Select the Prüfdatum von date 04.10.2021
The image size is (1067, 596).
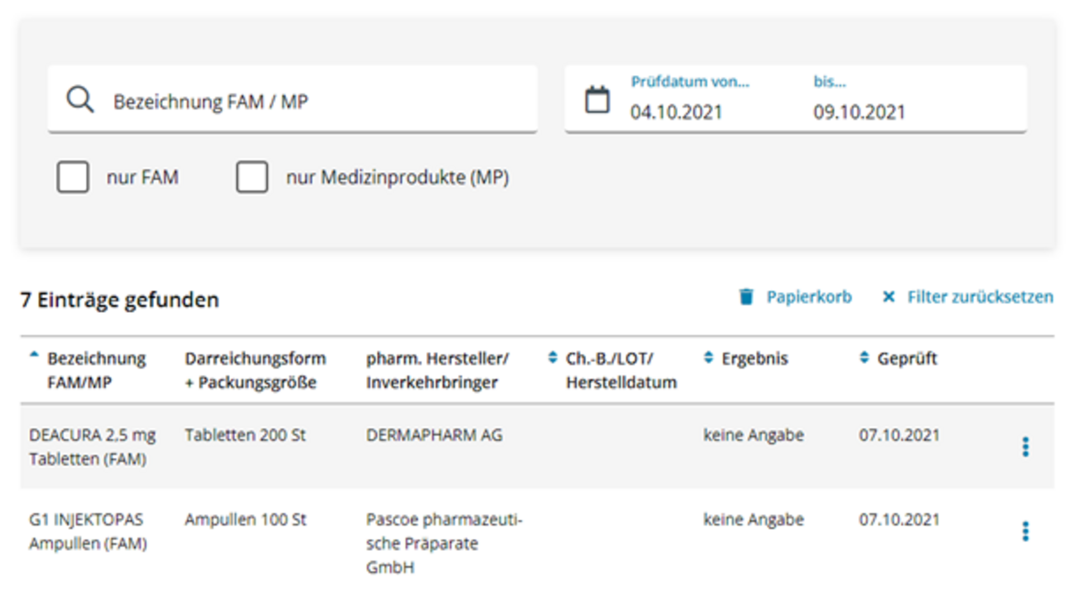pos(676,112)
